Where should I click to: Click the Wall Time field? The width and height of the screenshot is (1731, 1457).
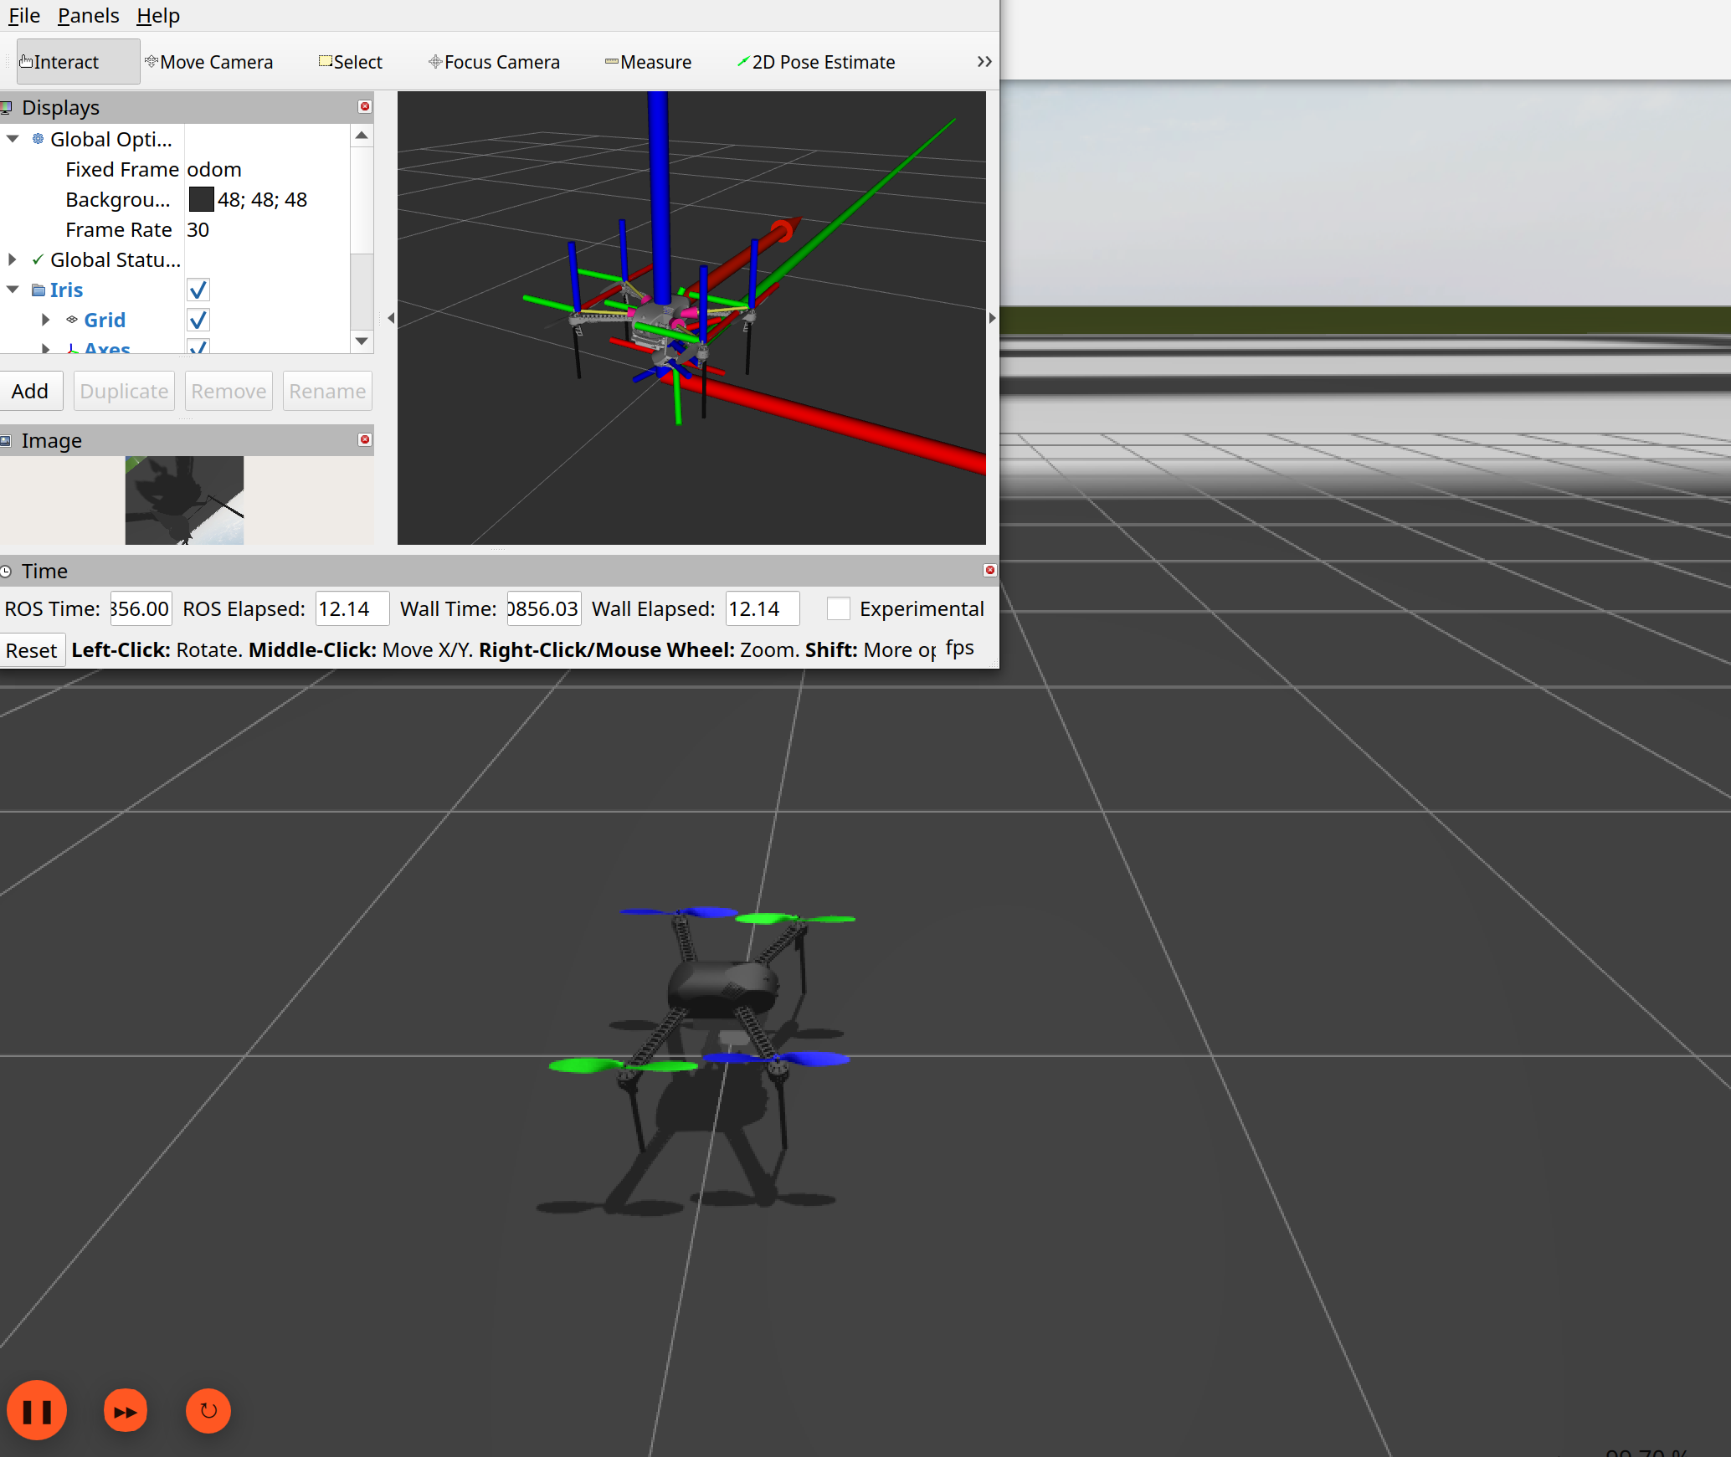tap(544, 608)
